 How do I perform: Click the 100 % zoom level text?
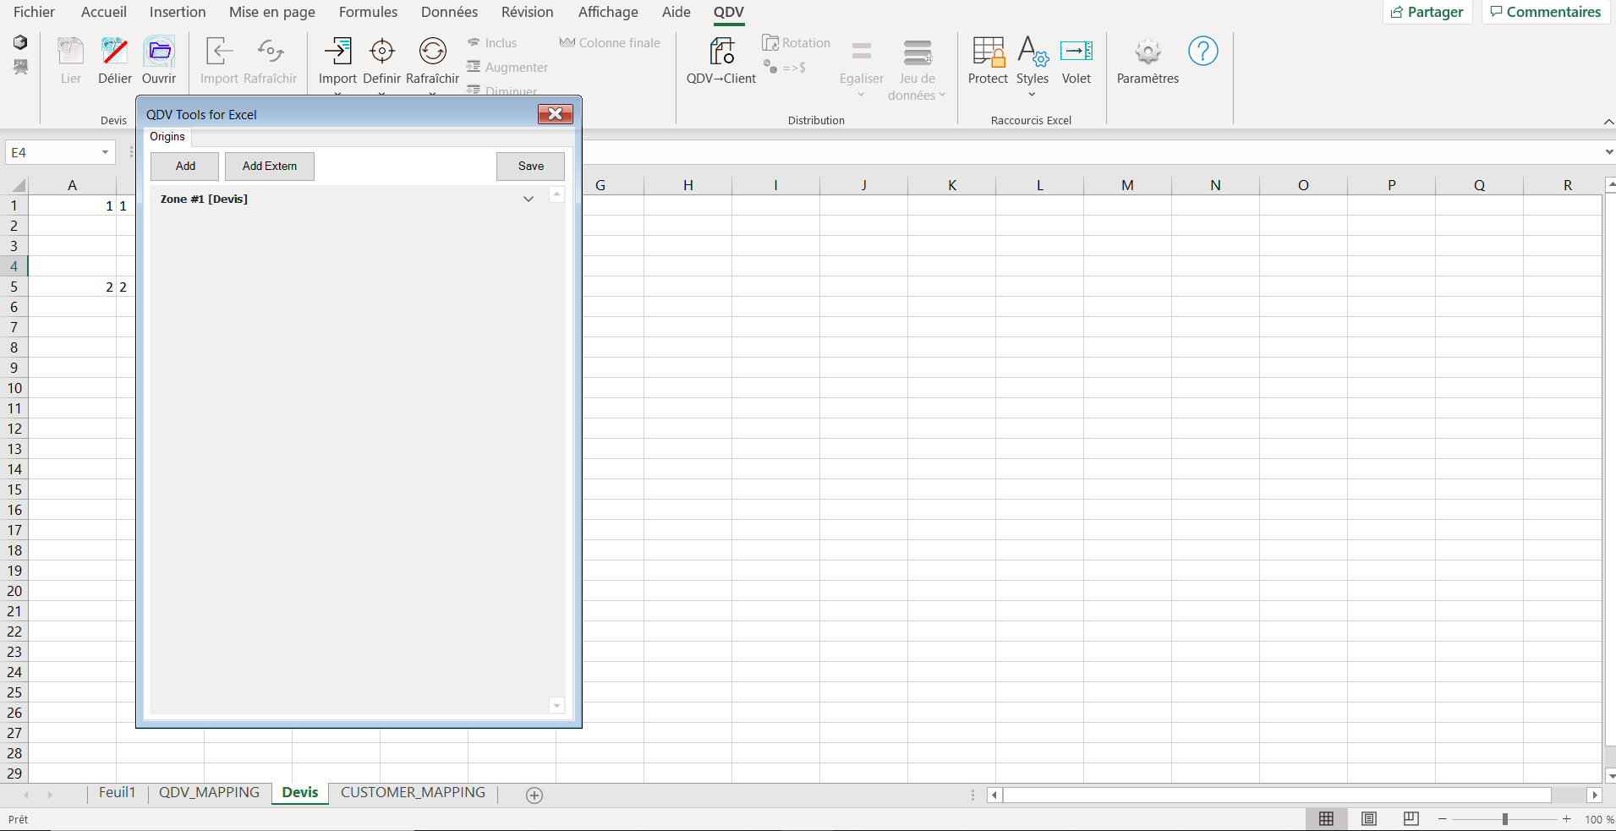pyautogui.click(x=1599, y=819)
